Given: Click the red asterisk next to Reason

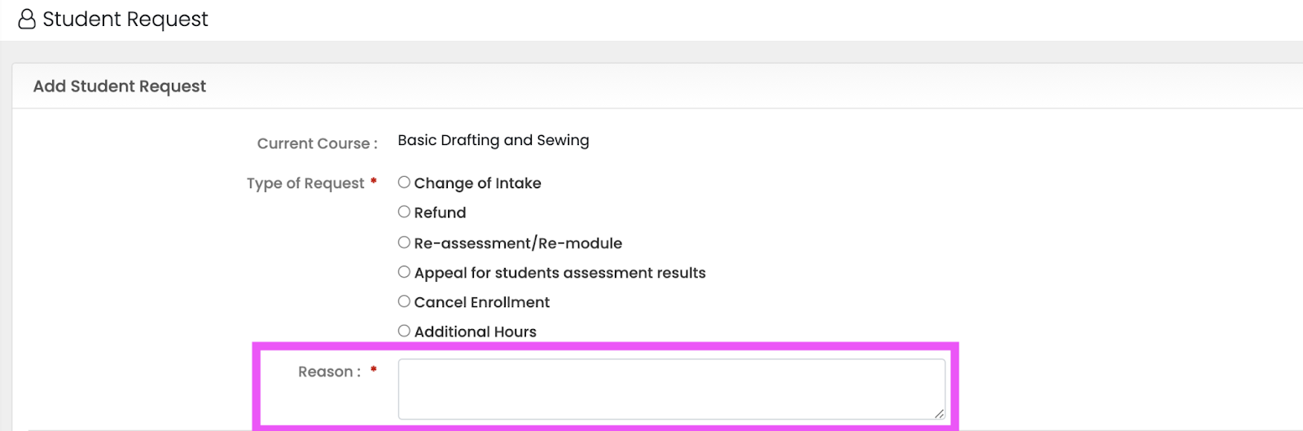Looking at the screenshot, I should pyautogui.click(x=374, y=370).
